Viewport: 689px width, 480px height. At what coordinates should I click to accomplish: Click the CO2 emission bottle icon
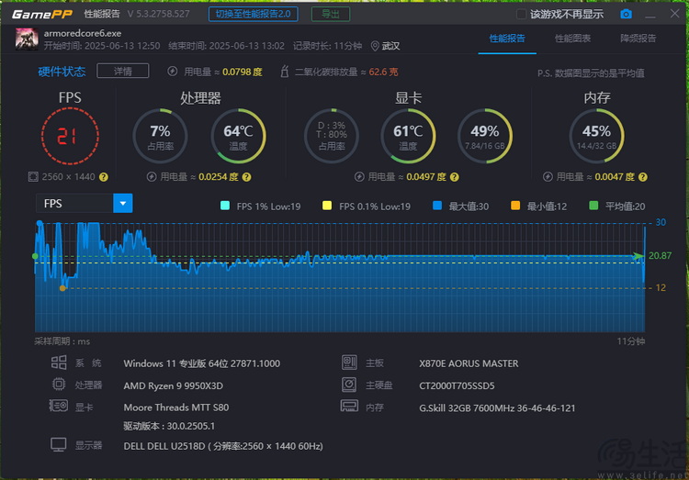pos(284,72)
